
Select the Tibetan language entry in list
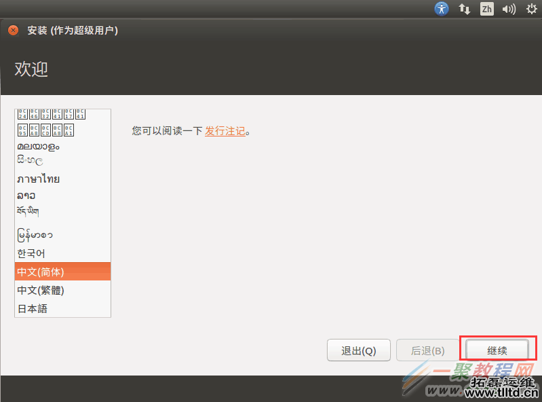(x=62, y=211)
